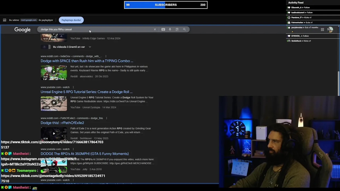Open the Google account avatar
This screenshot has height=191, width=340.
[x=330, y=30]
